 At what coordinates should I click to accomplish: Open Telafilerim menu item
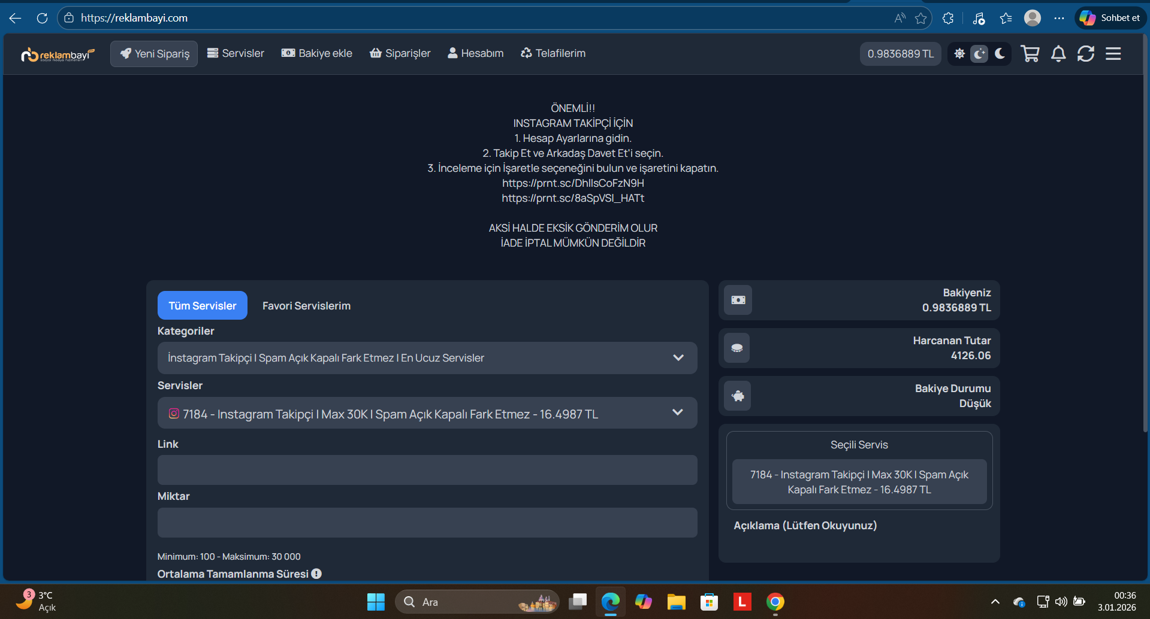click(x=553, y=53)
